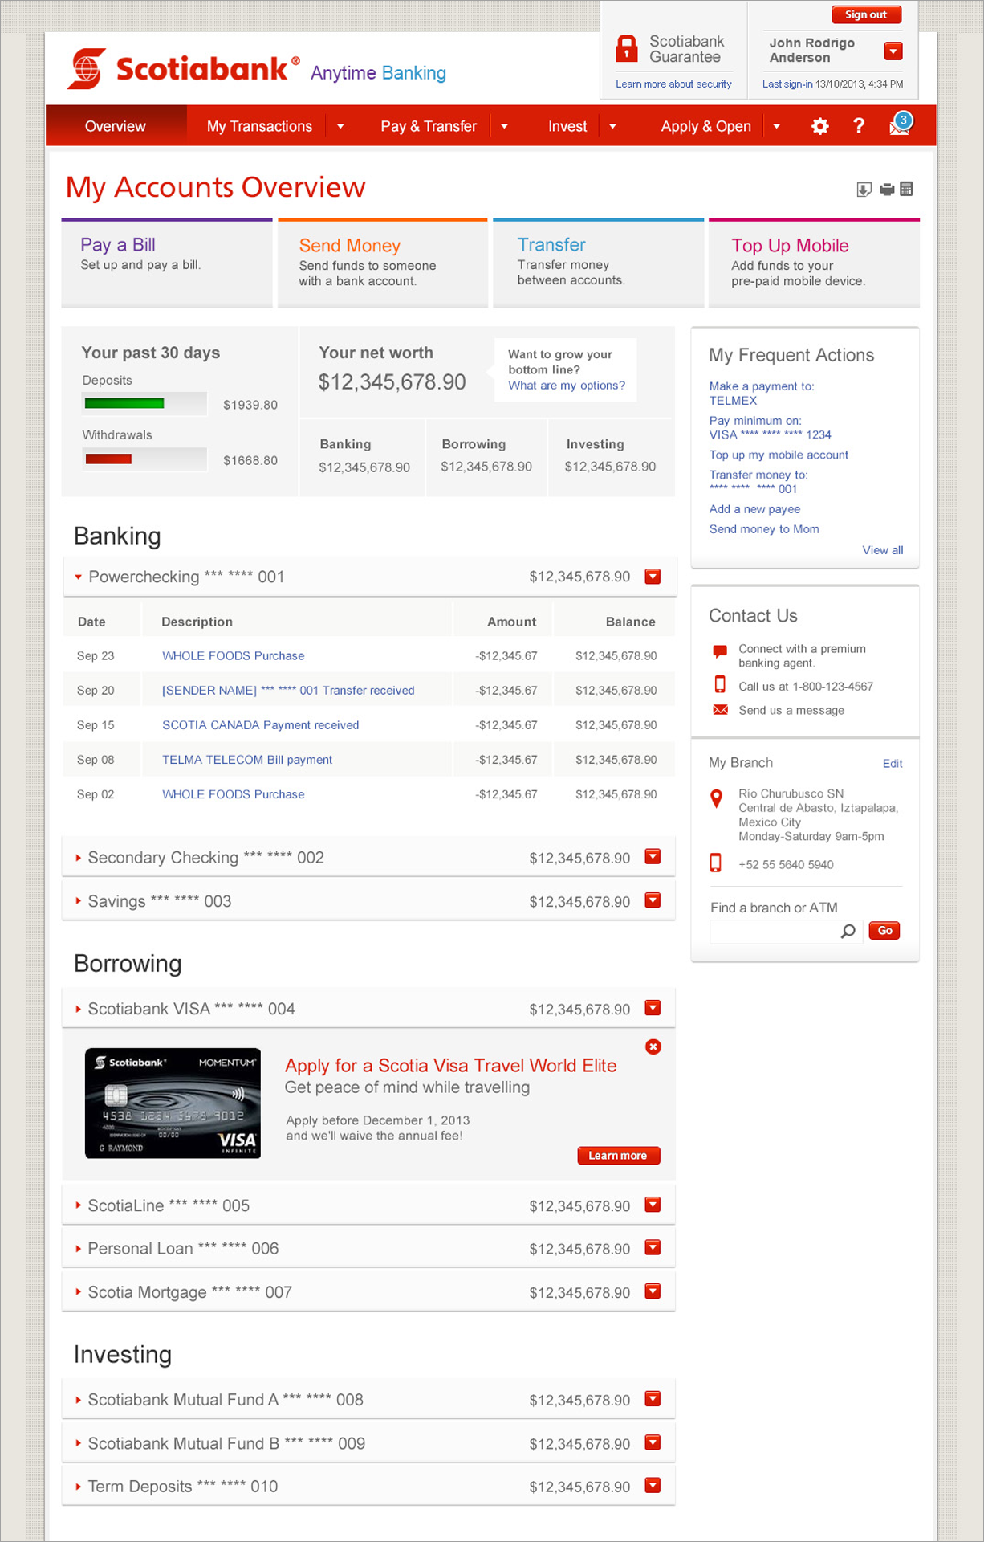Expand the Secondary Checking 002 account
This screenshot has height=1542, width=984.
79,858
